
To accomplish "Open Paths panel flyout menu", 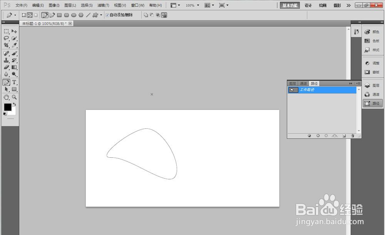I will pyautogui.click(x=358, y=83).
